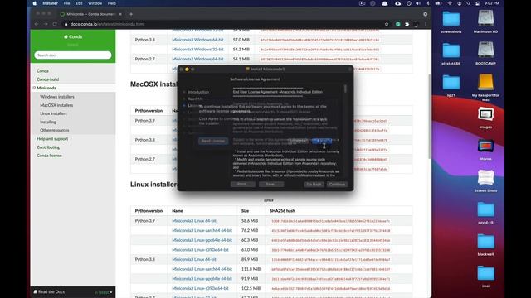Click the cloud upload menu bar icon
531x298 pixels.
pos(398,3)
